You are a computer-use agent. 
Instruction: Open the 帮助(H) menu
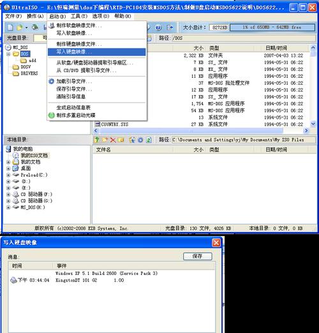pos(122,16)
